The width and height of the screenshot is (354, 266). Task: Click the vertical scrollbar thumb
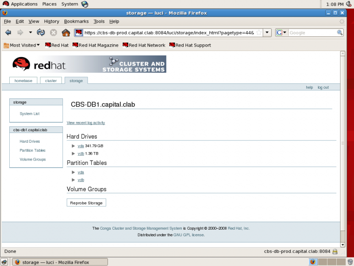pyautogui.click(x=342, y=143)
